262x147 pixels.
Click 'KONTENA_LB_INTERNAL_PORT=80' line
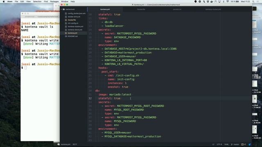point(124,60)
